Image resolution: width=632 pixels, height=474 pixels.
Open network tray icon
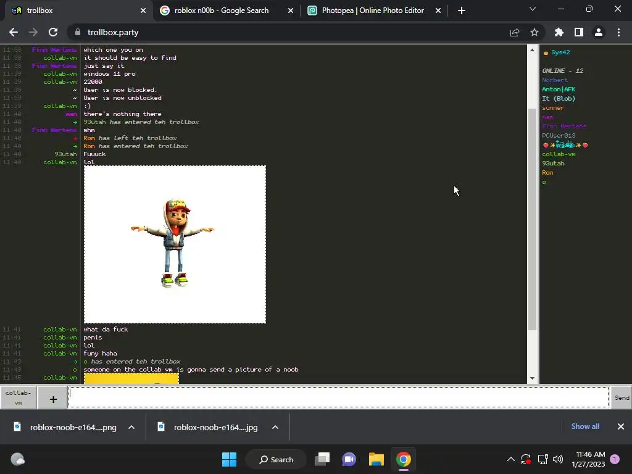tap(543, 459)
